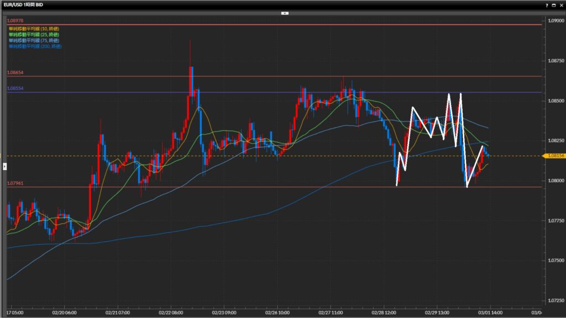
Task: Open help with the question mark icon
Action: click(x=547, y=4)
